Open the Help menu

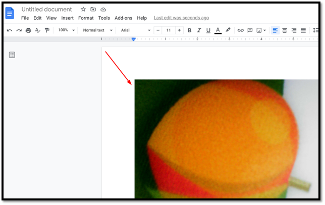coord(142,18)
